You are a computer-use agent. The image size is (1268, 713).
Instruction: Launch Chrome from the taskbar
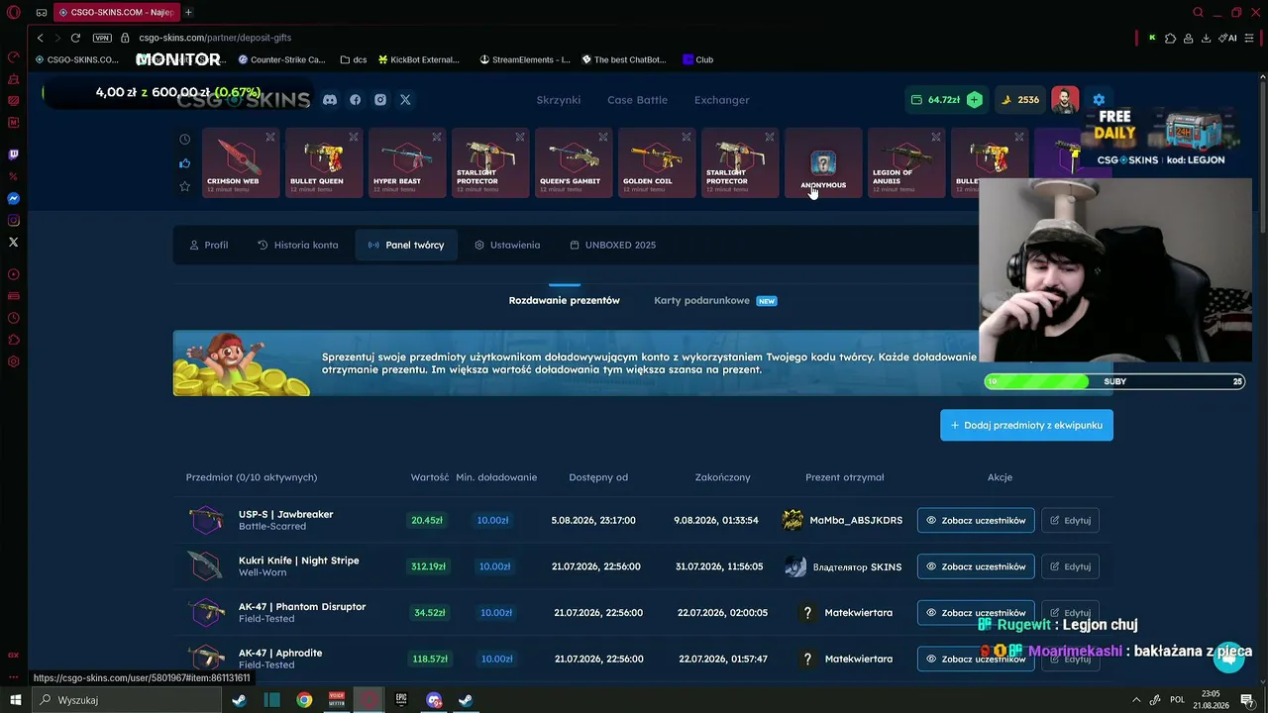click(304, 700)
